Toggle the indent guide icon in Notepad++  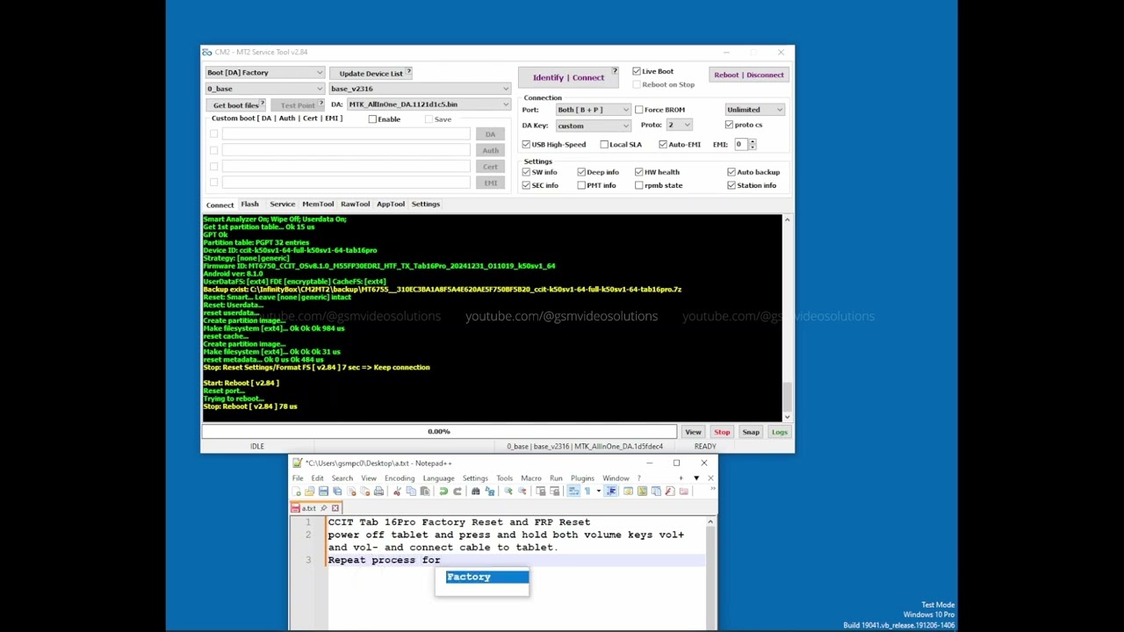pos(612,491)
